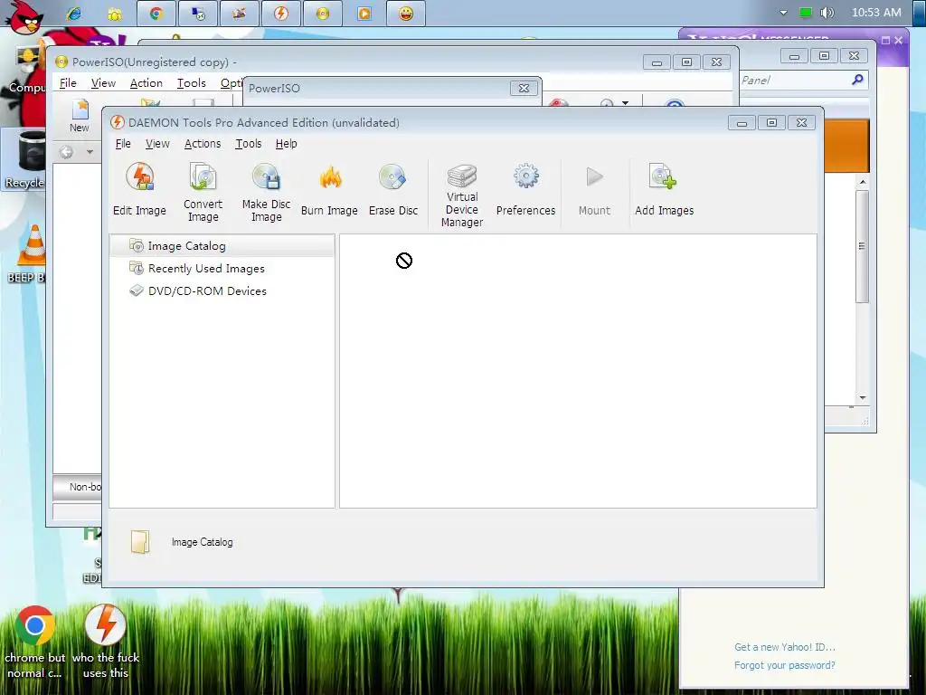Click the Recycle Bin desktop icon

(24, 160)
